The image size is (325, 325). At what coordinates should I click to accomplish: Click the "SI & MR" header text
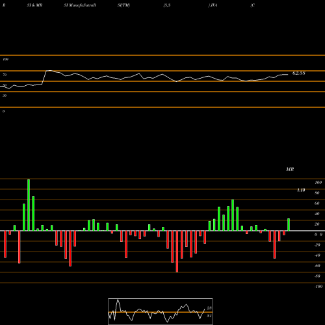click(x=34, y=5)
